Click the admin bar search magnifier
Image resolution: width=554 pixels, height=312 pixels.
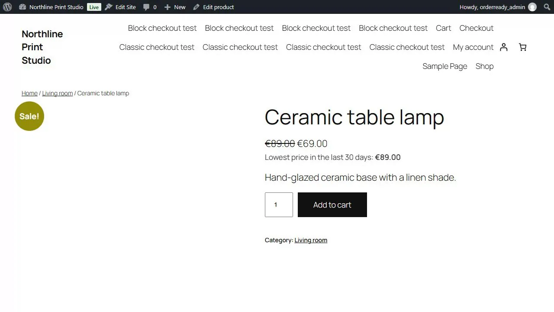click(x=547, y=7)
